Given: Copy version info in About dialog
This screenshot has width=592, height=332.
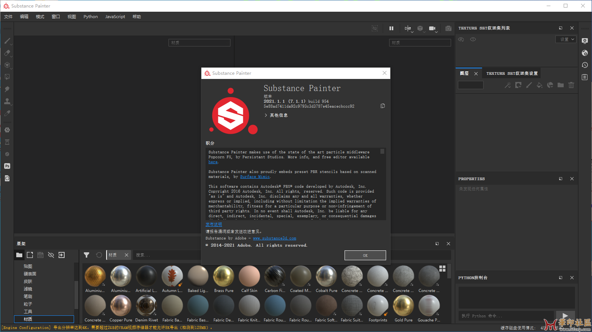Looking at the screenshot, I should tap(383, 106).
